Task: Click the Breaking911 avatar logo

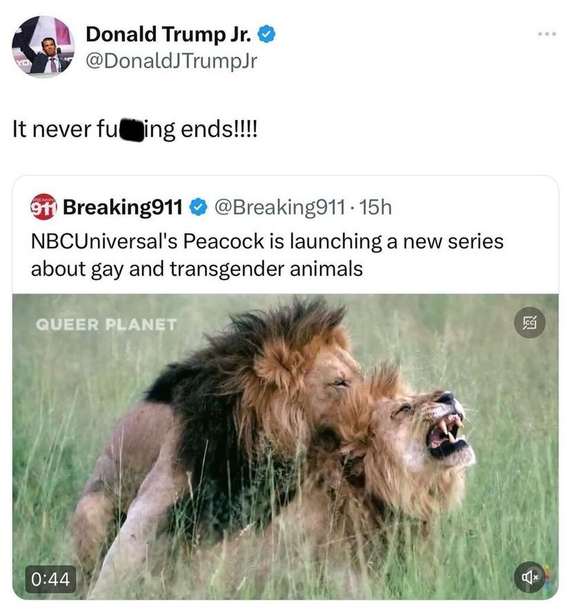Action: coord(44,207)
